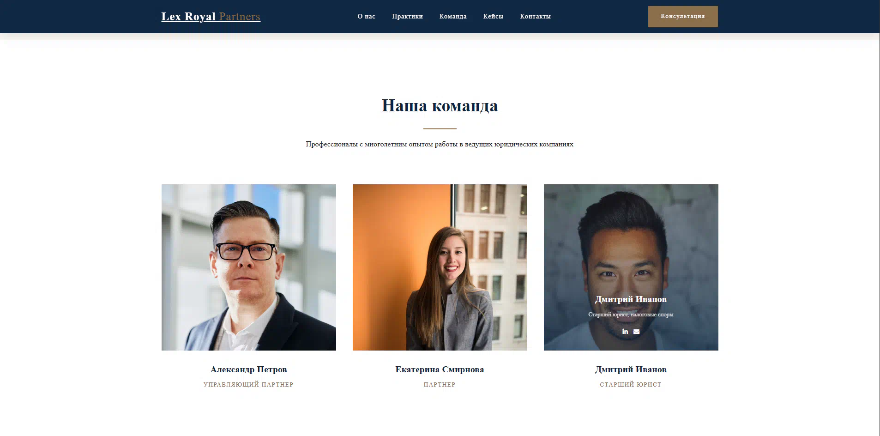Screen dimensions: 880x436
Task: Click the Консультация button
Action: pos(683,17)
